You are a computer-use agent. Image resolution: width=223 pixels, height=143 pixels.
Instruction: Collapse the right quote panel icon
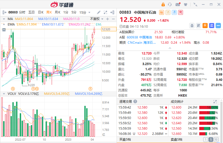point(112,12)
